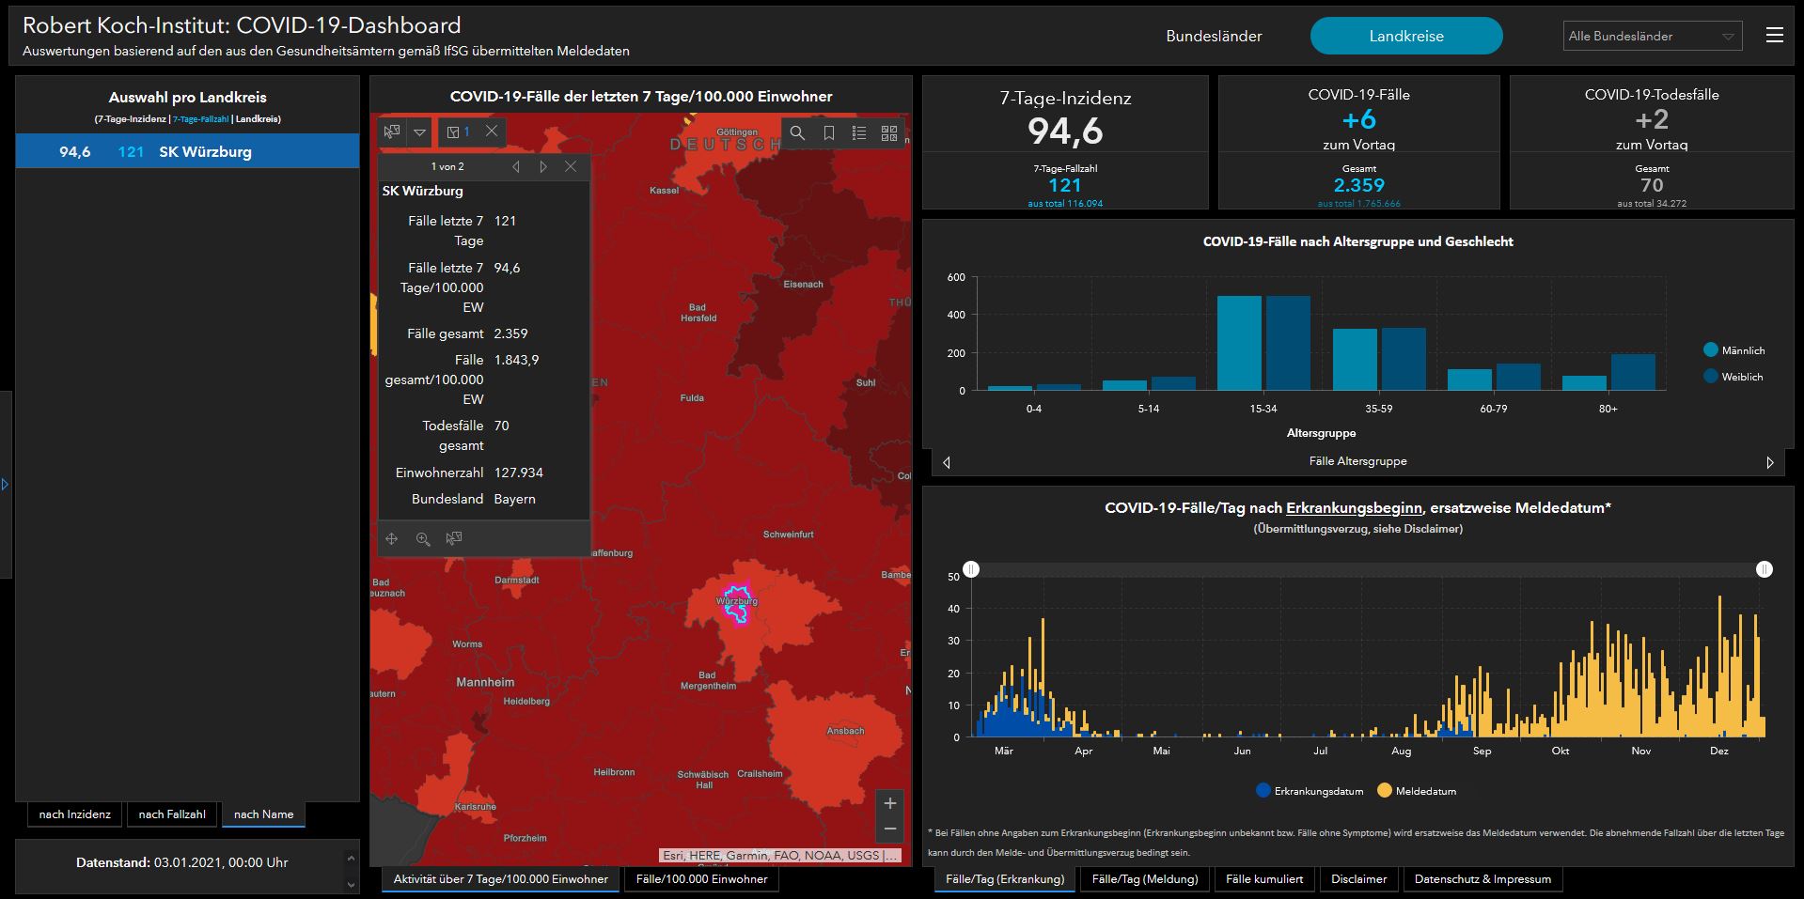This screenshot has height=899, width=1804.
Task: Click the zoom-to magnifier in popup footer
Action: coord(423,538)
